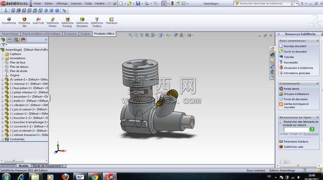This screenshot has height=180, width=323.
Task: Launch the CircuitWorks add-in
Action: pyautogui.click(x=9, y=21)
